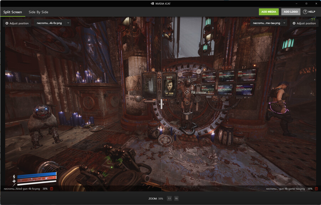
Task: Click the NVIDIA ICAT title logo
Action: [x=152, y=4]
